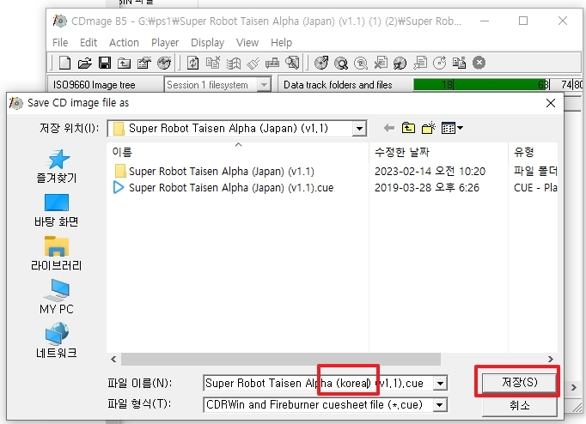The image size is (586, 424).
Task: Click the greyed disc refresh toolbar icon
Action: point(440,63)
